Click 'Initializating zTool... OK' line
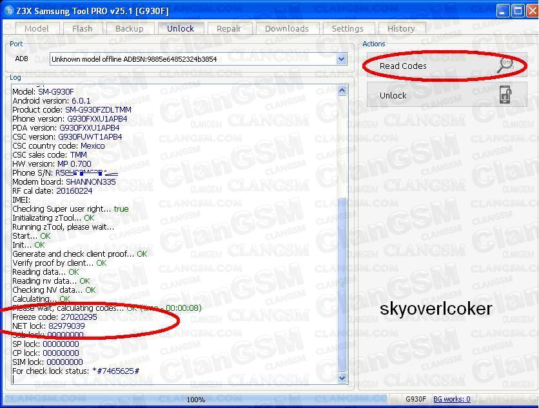 [54, 218]
